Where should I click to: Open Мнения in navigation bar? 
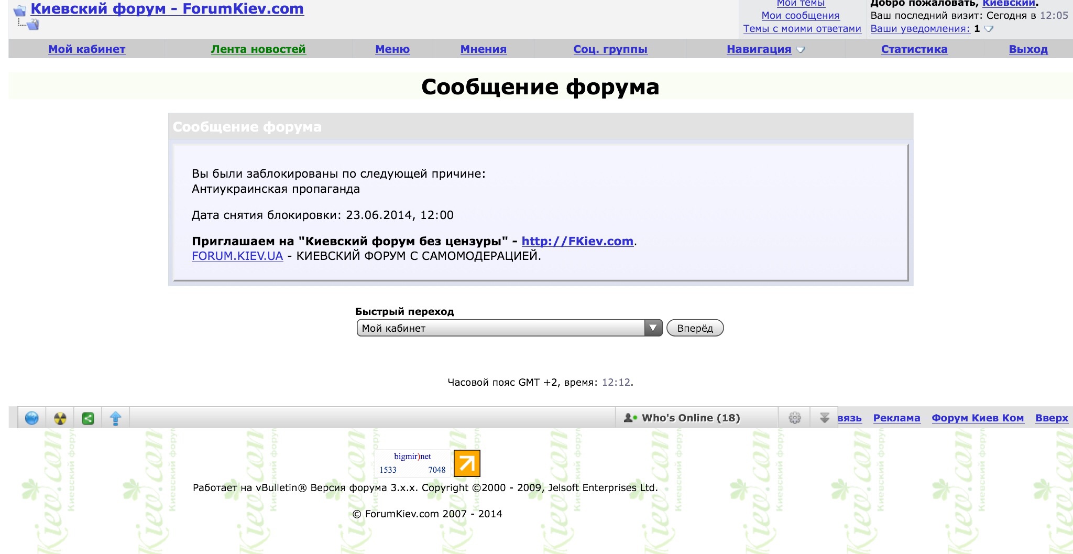click(484, 49)
